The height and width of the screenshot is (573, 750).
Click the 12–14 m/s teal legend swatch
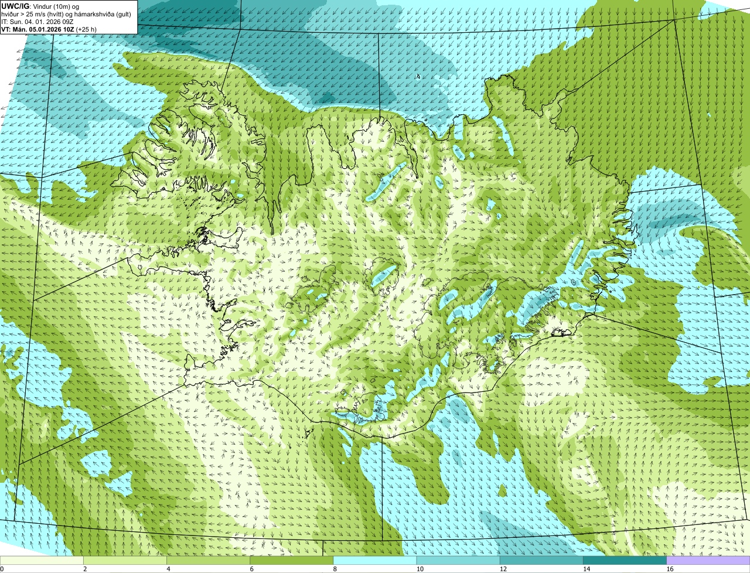(541, 561)
